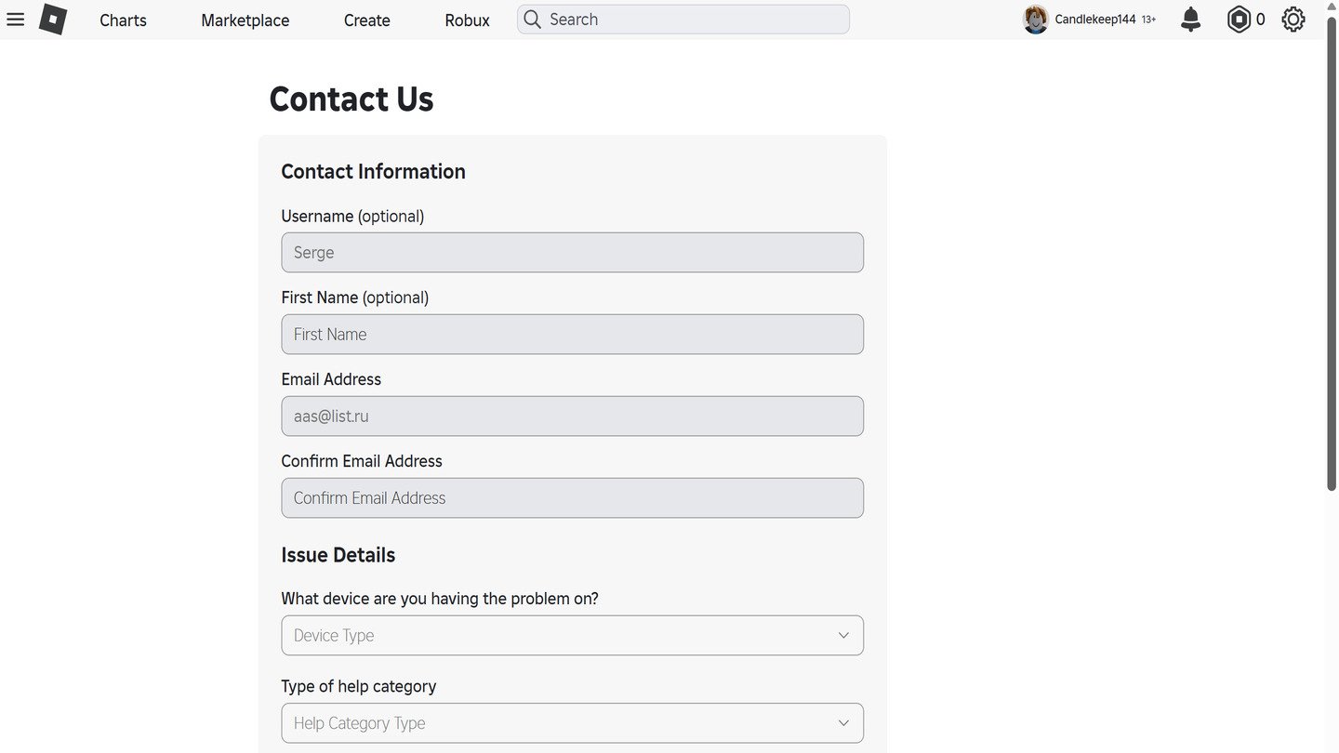Screen dimensions: 1339x753
Task: Click the Robux balance icon
Action: 1239,20
